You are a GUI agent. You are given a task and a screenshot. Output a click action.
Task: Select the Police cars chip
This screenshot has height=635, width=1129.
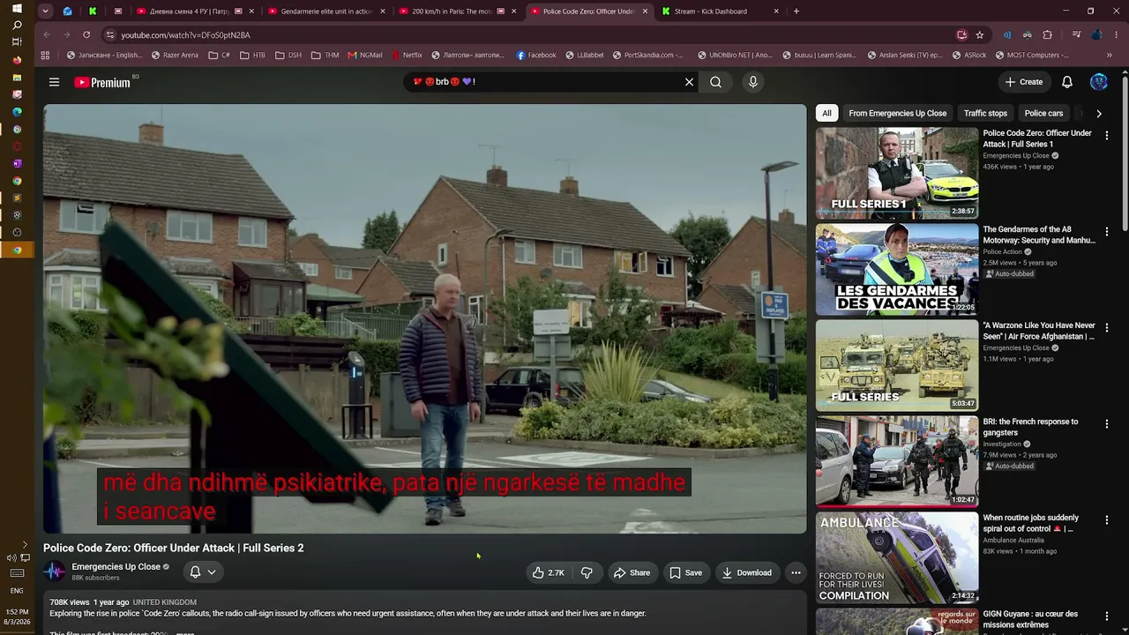[x=1043, y=113]
